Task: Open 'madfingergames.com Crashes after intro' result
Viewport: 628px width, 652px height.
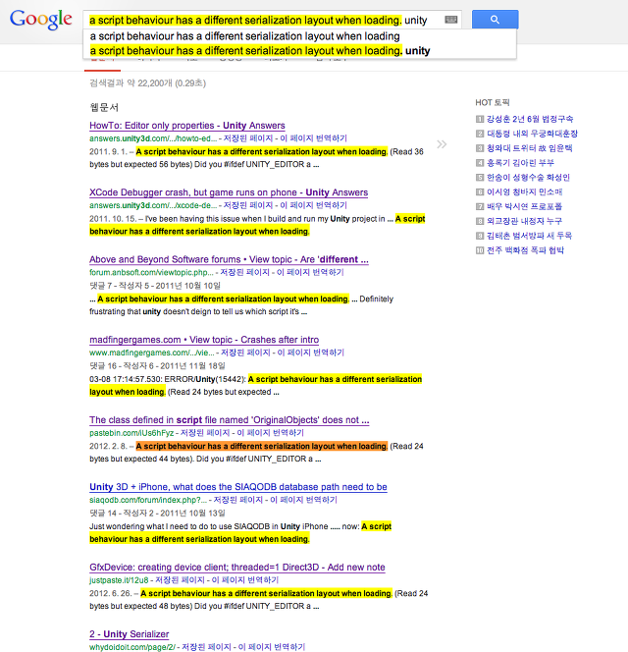Action: [x=204, y=340]
